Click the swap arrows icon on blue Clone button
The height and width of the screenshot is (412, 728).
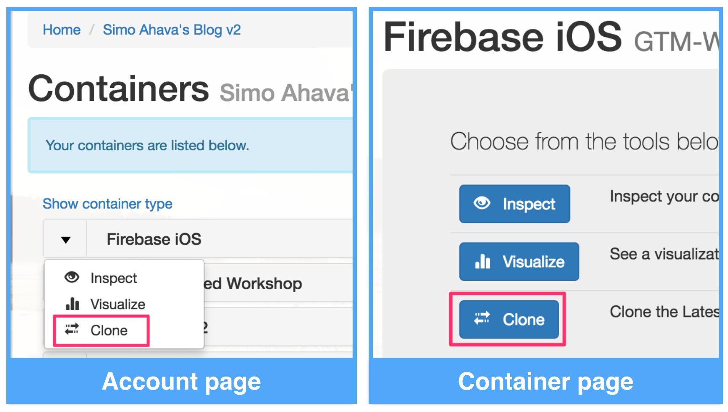482,319
